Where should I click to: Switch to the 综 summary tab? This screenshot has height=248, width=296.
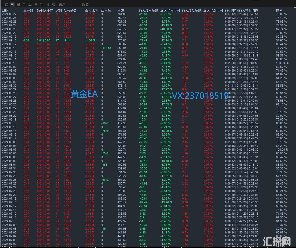(x=6, y=5)
